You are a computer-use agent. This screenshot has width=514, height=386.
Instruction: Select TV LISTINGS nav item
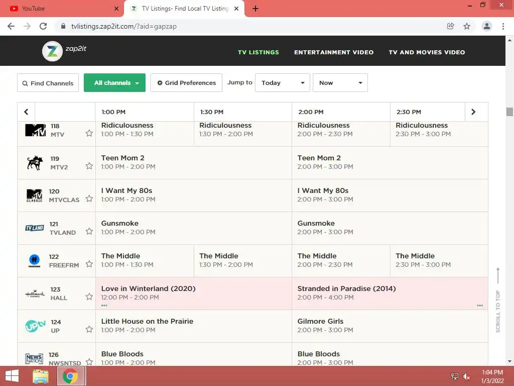pos(259,52)
